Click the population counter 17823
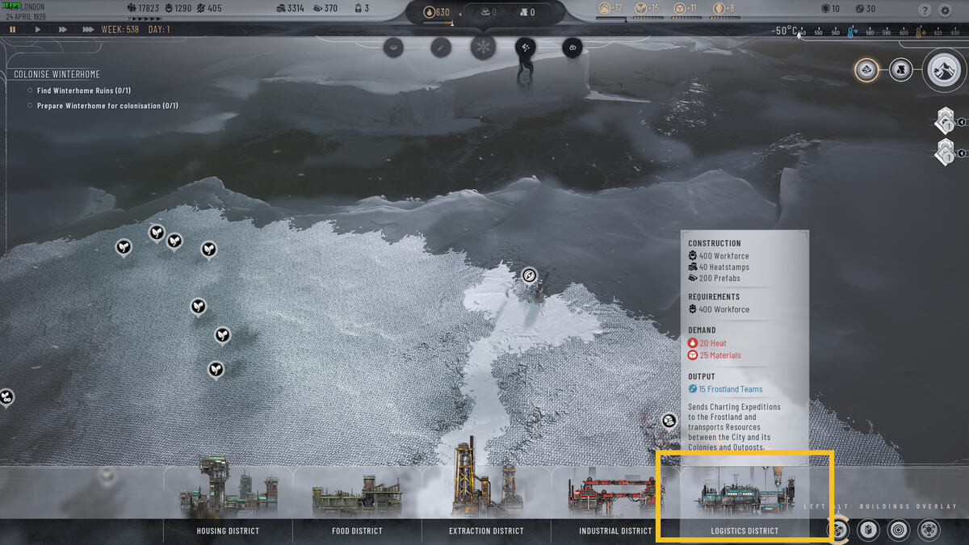This screenshot has height=545, width=969. (142, 9)
